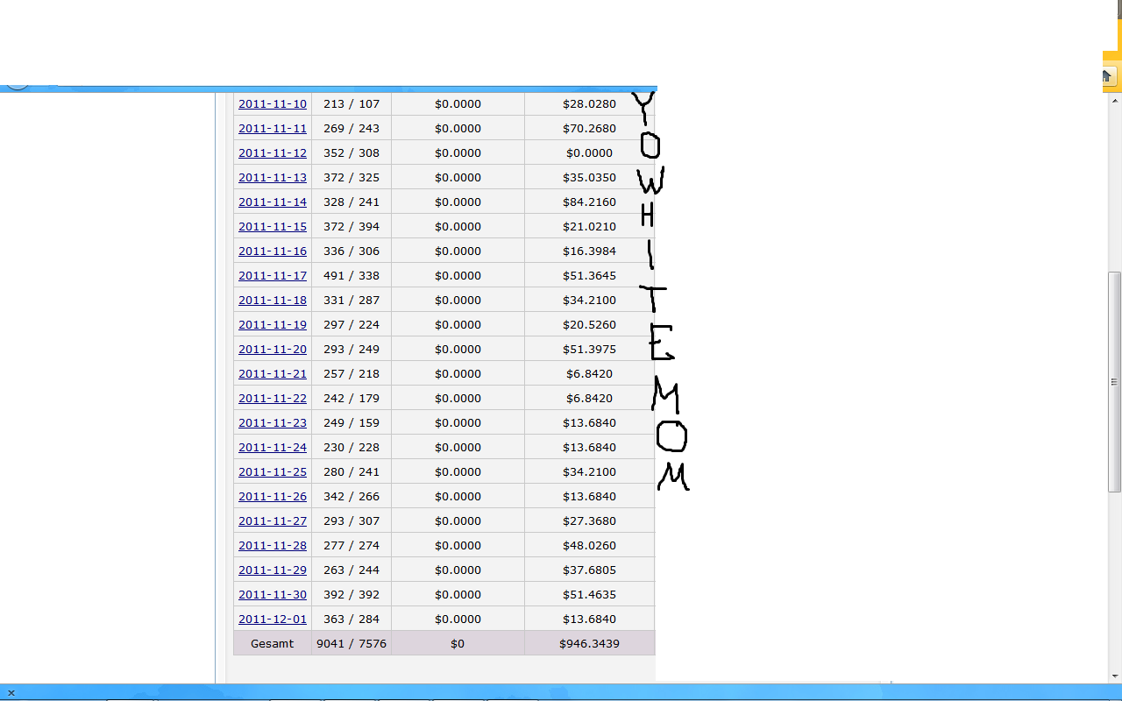
Task: Click the Gesamt total row label
Action: pyautogui.click(x=273, y=643)
